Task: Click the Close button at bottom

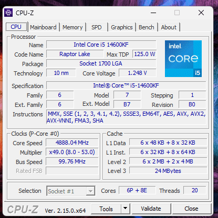Action: point(191,209)
